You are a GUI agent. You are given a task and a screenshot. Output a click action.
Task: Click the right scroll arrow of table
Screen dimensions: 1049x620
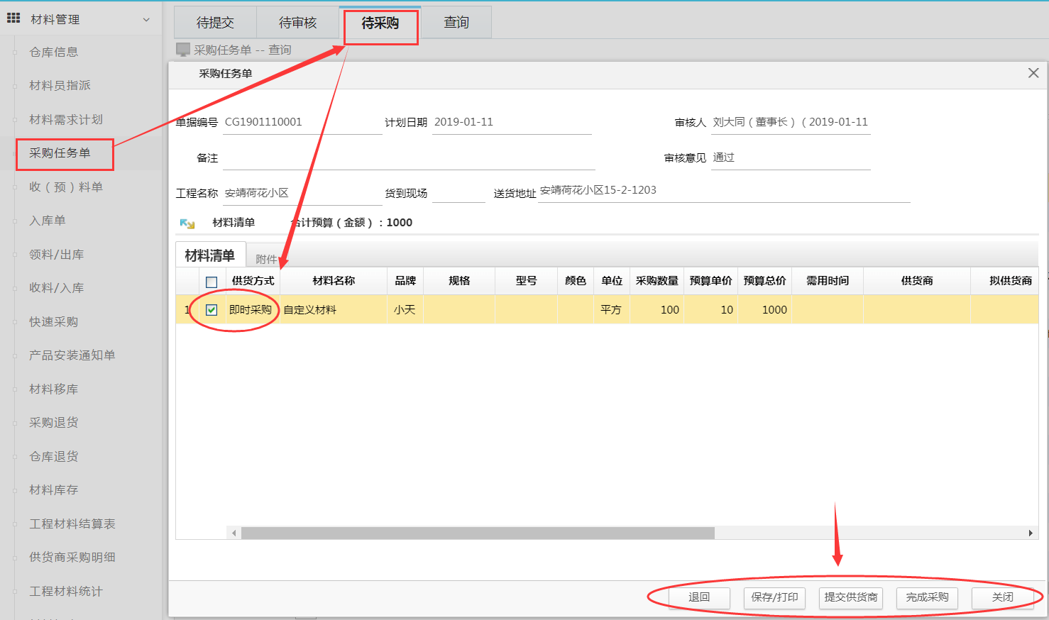[1031, 533]
